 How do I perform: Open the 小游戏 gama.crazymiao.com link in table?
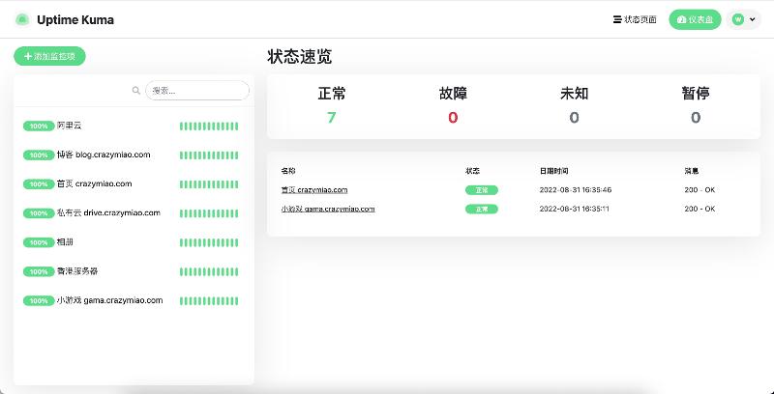pos(328,209)
